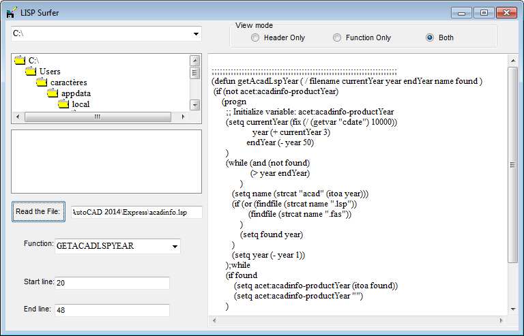Viewport: 524px width, 336px height.
Task: Click the 'endYear (- year 50)' line
Action: 280,142
